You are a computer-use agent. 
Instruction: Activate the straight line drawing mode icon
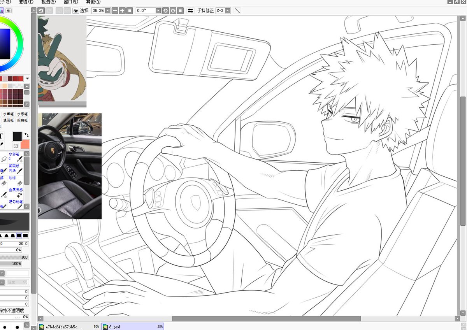tap(237, 11)
